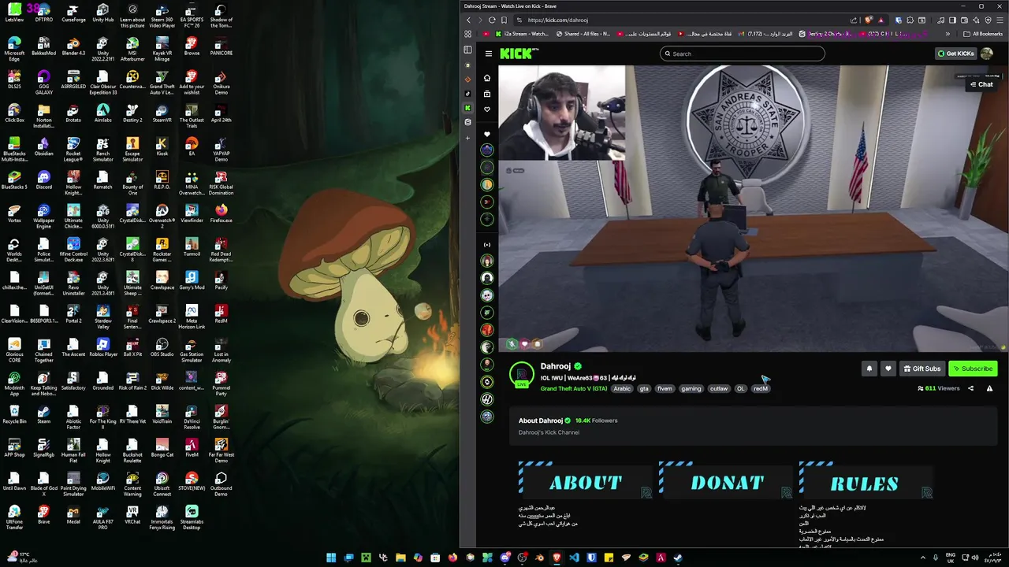Open OBS Studio desktop shortcut
Screen dimensions: 1009x567
pyautogui.click(x=162, y=346)
